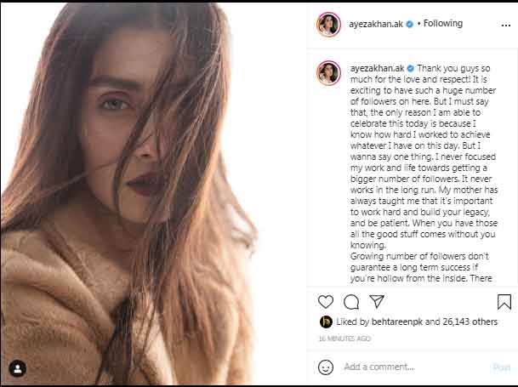Click behtareenpk's small avatar near likes
The height and width of the screenshot is (387, 518).
(326, 323)
